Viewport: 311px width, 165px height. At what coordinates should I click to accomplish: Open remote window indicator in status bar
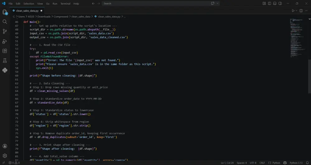(x=3, y=163)
